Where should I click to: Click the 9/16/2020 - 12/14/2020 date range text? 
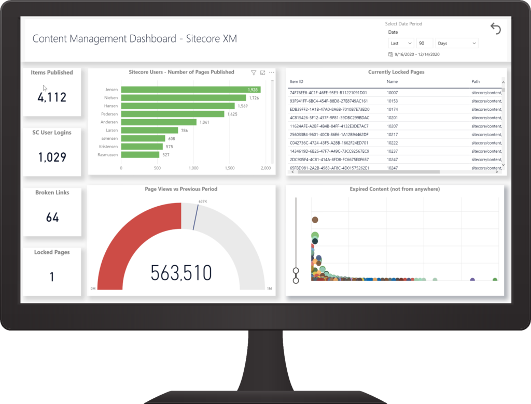pyautogui.click(x=417, y=54)
